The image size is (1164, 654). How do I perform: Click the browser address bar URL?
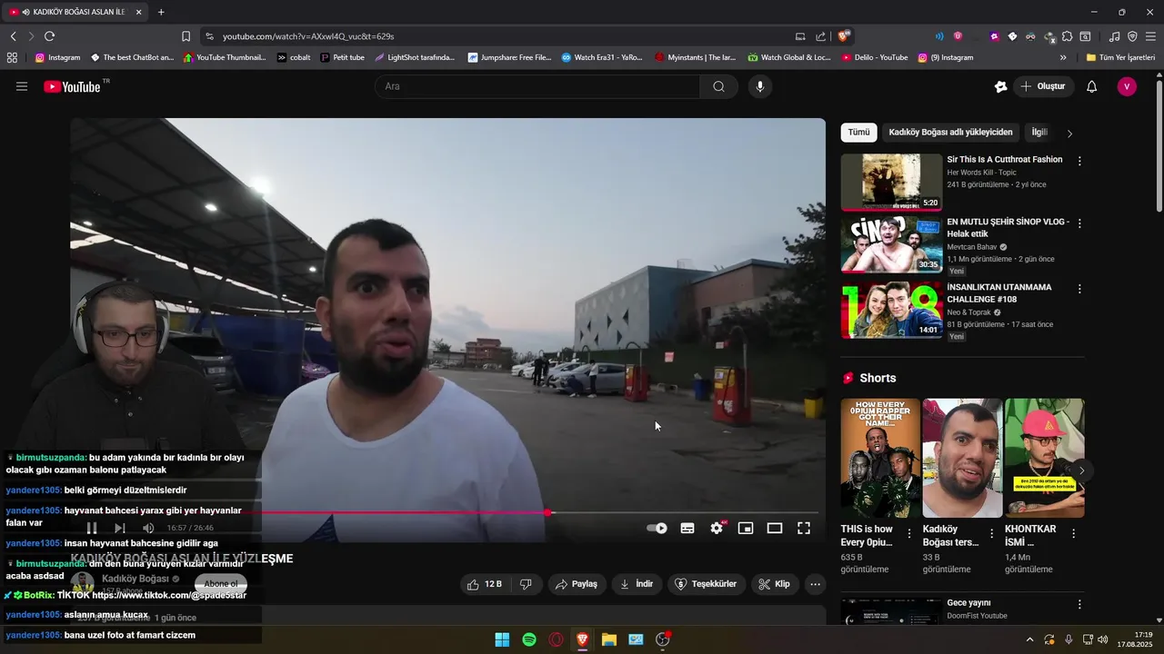pyautogui.click(x=308, y=36)
